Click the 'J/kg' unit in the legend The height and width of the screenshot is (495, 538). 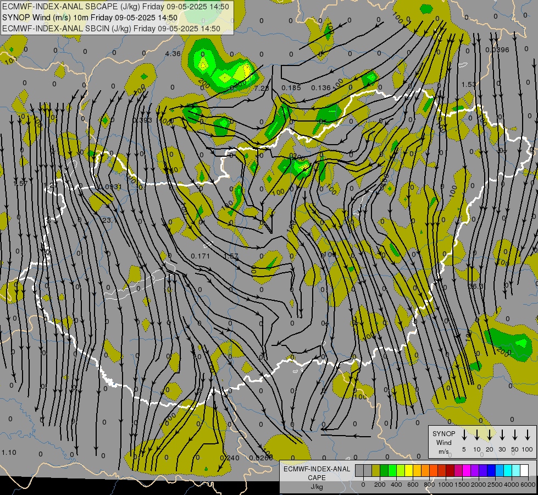pyautogui.click(x=317, y=487)
